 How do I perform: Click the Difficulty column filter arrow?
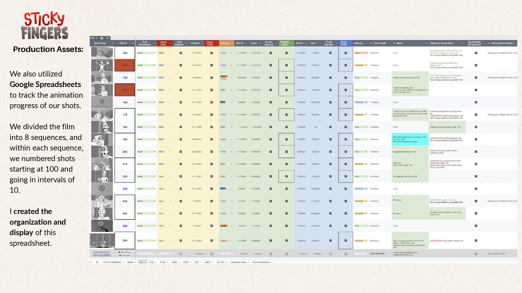[x=366, y=43]
